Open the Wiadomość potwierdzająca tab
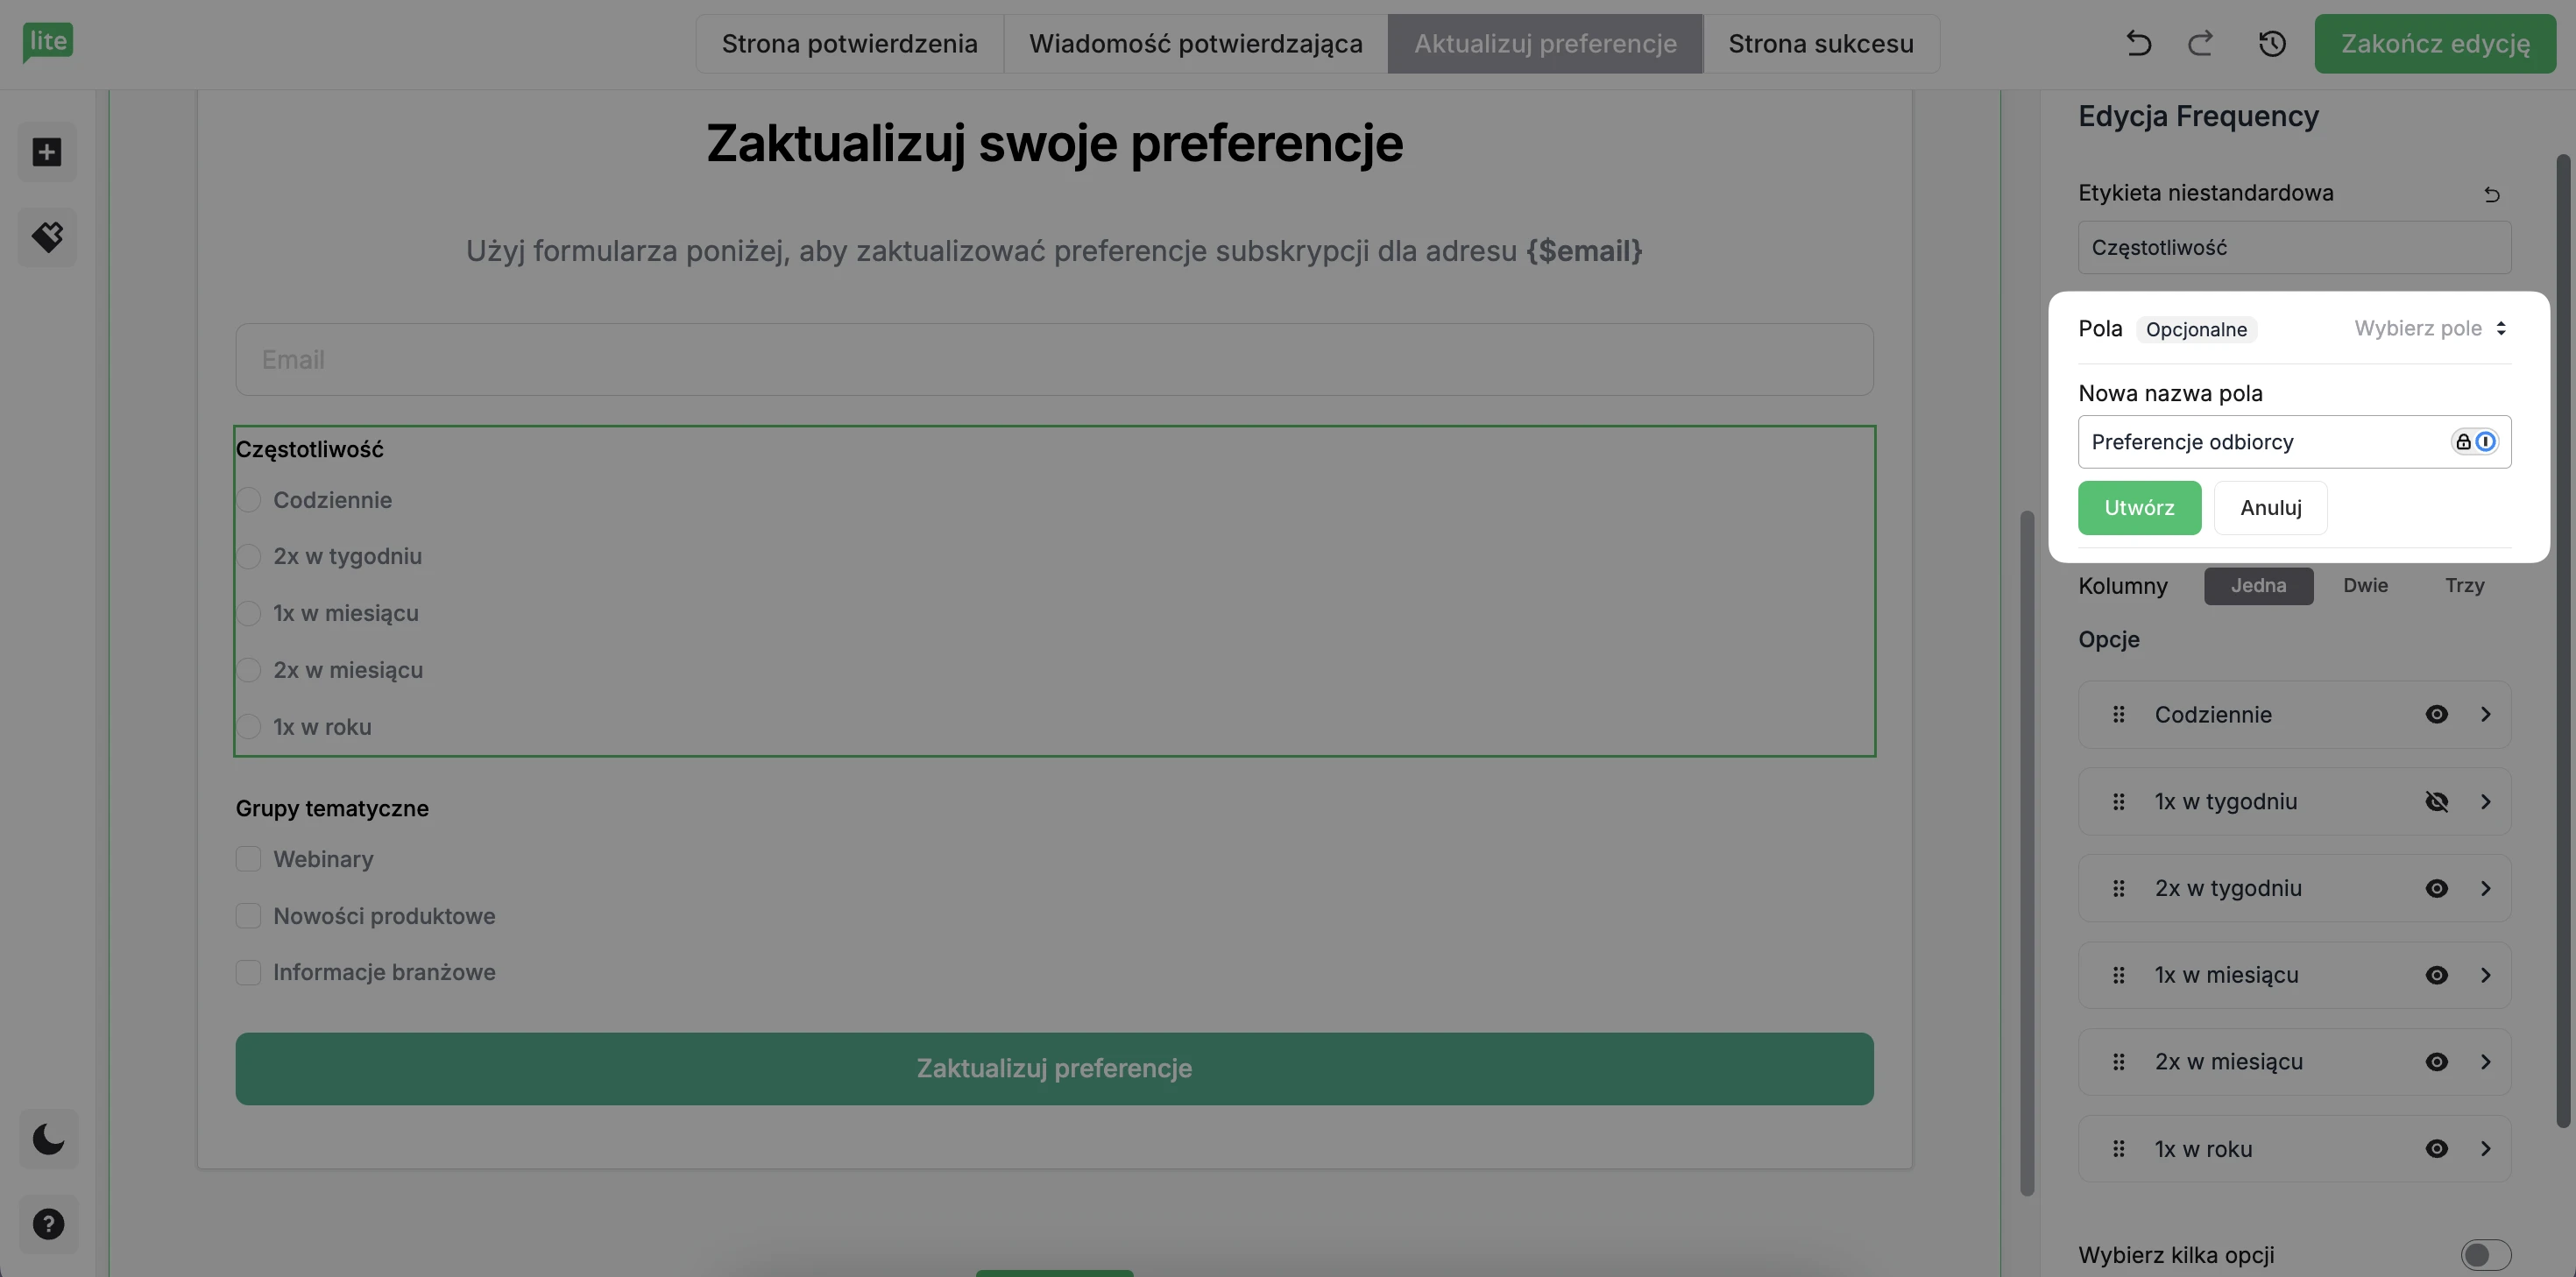Image resolution: width=2576 pixels, height=1277 pixels. point(1195,43)
